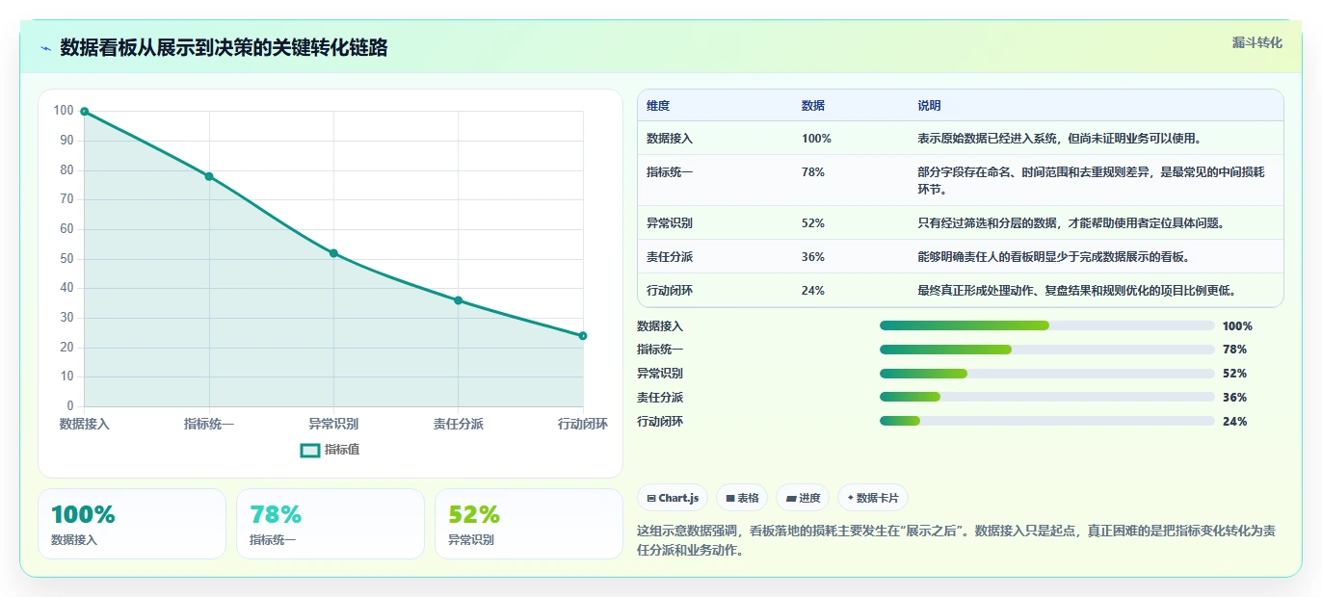This screenshot has height=597, width=1322.
Task: Click the summary paragraph beginning 这组示意数据强调
Action: pyautogui.click(x=958, y=541)
